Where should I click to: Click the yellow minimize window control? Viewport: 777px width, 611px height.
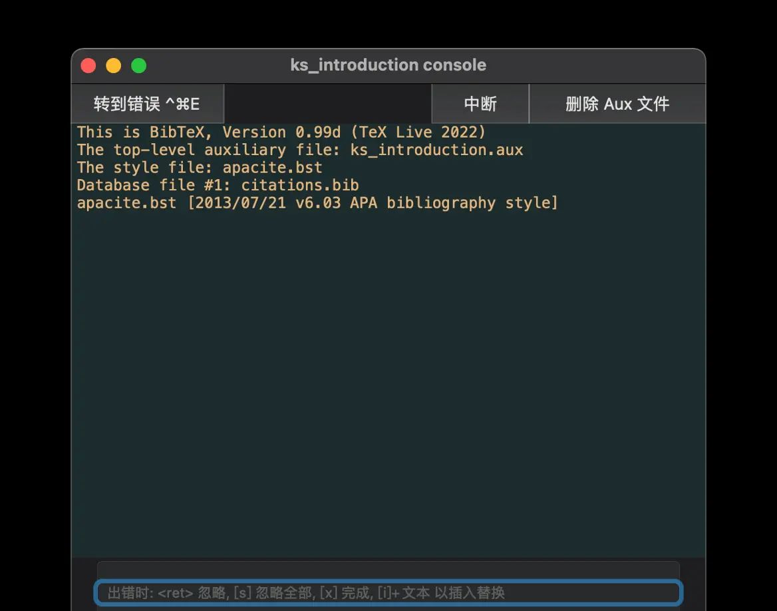[x=113, y=65]
